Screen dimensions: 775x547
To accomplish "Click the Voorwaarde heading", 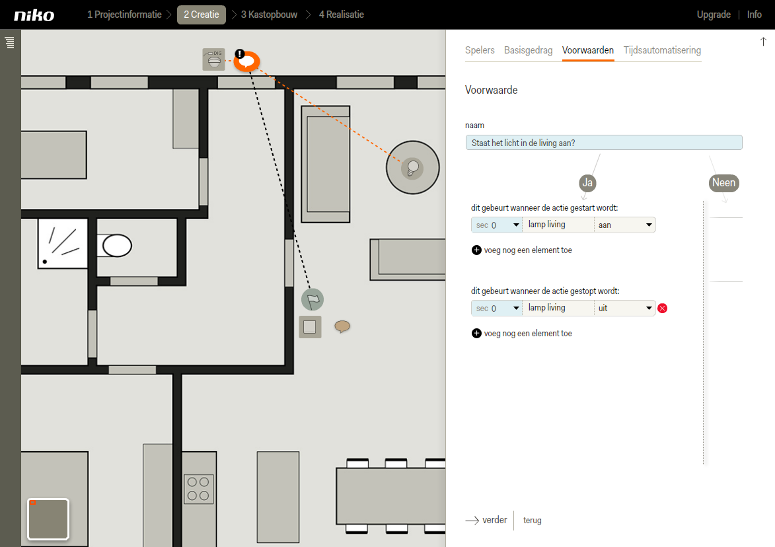I will click(492, 90).
